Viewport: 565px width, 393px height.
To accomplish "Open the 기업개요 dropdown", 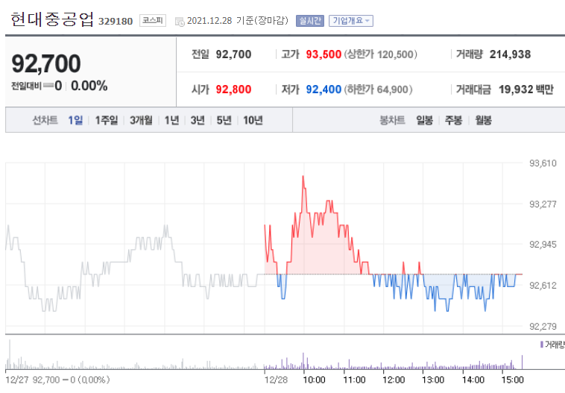I will tap(351, 21).
